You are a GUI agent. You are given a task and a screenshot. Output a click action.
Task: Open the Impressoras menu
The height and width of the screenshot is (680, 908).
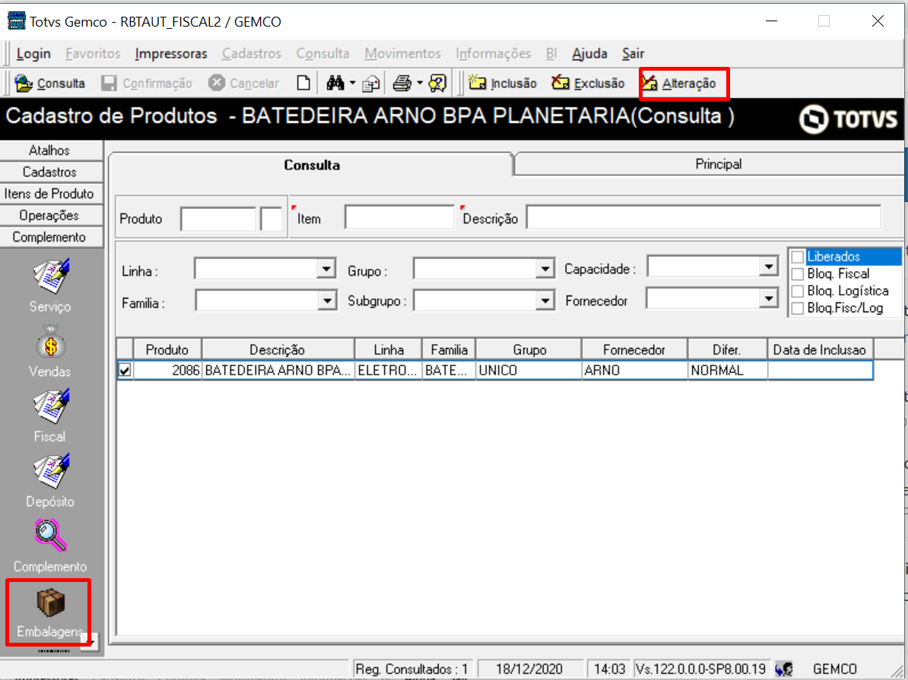click(x=171, y=54)
